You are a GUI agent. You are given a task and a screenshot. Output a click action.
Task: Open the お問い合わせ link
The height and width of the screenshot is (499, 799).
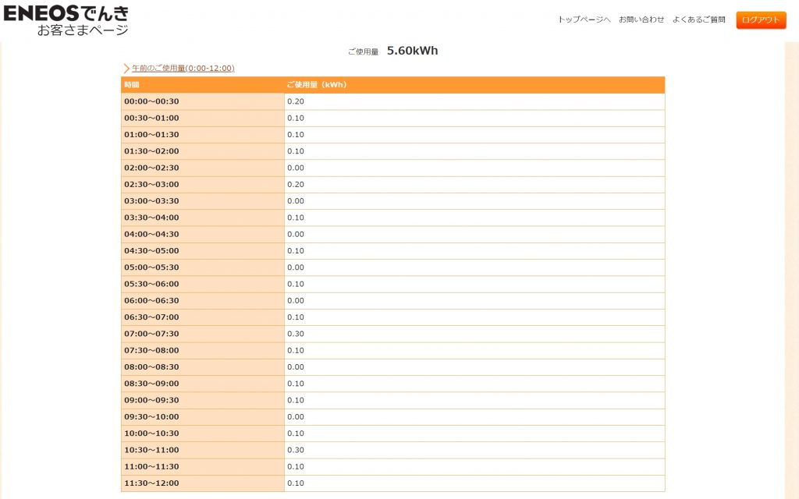point(641,19)
